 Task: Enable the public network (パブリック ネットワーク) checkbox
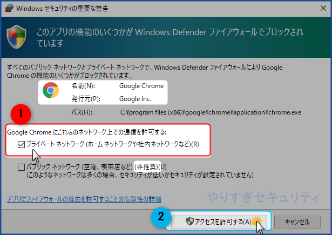21,167
